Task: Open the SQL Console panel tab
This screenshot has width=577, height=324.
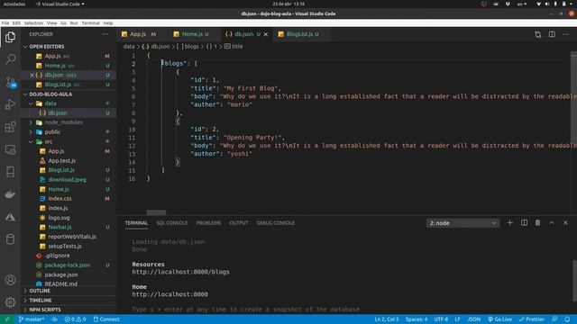Action: click(172, 223)
